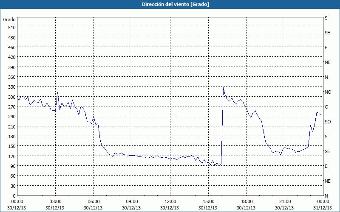The image size is (340, 212).
Task: Click the 09:00 time axis label
Action: tap(132, 202)
